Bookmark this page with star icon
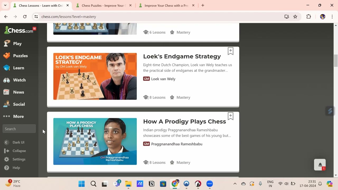Image resolution: width=338 pixels, height=190 pixels. (x=295, y=17)
